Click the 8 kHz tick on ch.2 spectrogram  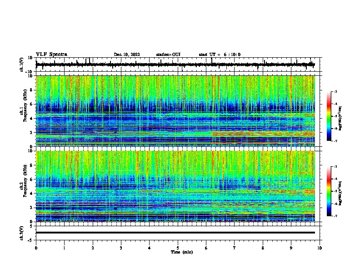tap(32, 165)
